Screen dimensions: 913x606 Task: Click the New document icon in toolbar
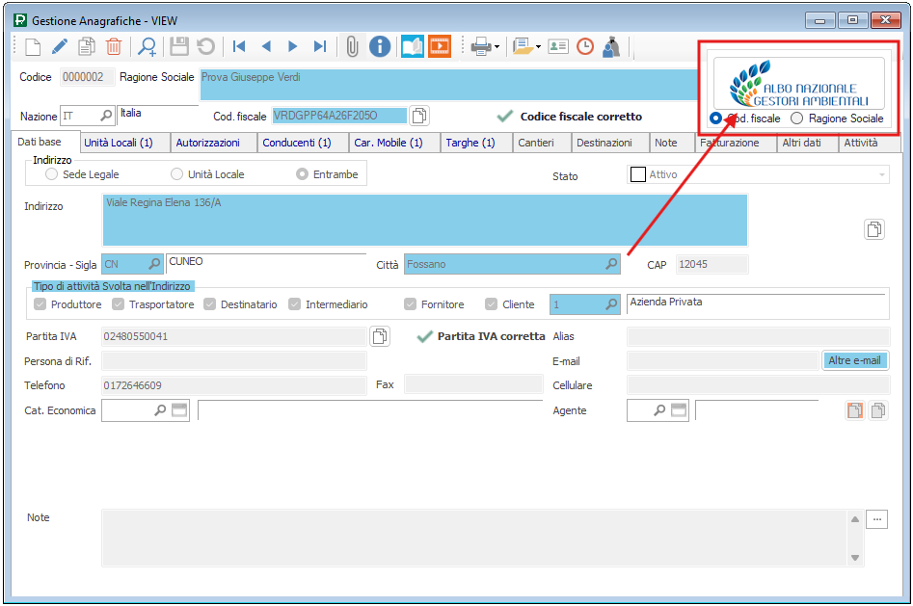[33, 46]
